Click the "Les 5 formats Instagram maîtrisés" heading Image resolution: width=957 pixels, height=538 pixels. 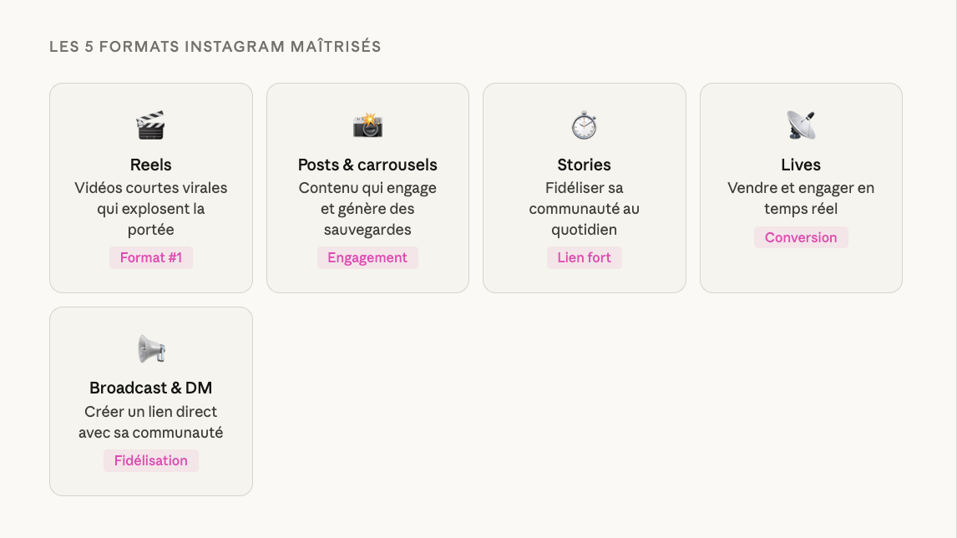pyautogui.click(x=215, y=47)
